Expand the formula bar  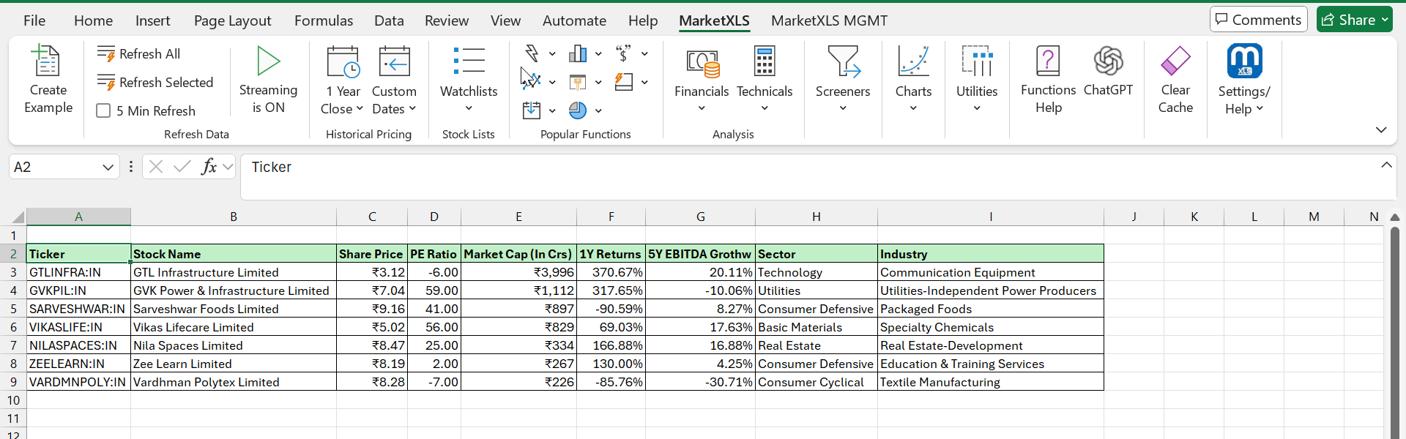(x=1386, y=165)
